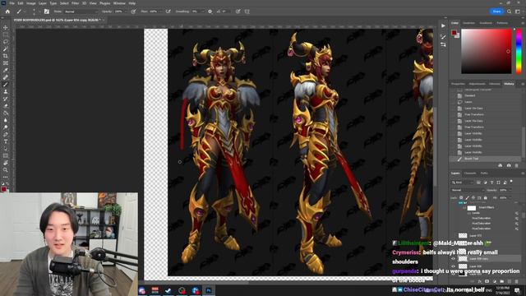Select the Eraser tool

pyautogui.click(x=6, y=106)
